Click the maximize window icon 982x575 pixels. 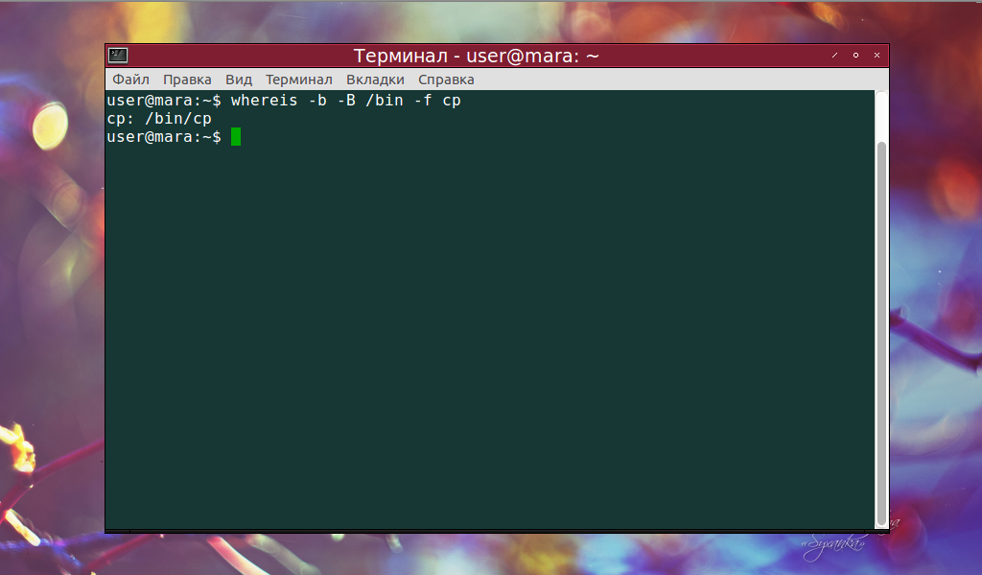click(854, 56)
